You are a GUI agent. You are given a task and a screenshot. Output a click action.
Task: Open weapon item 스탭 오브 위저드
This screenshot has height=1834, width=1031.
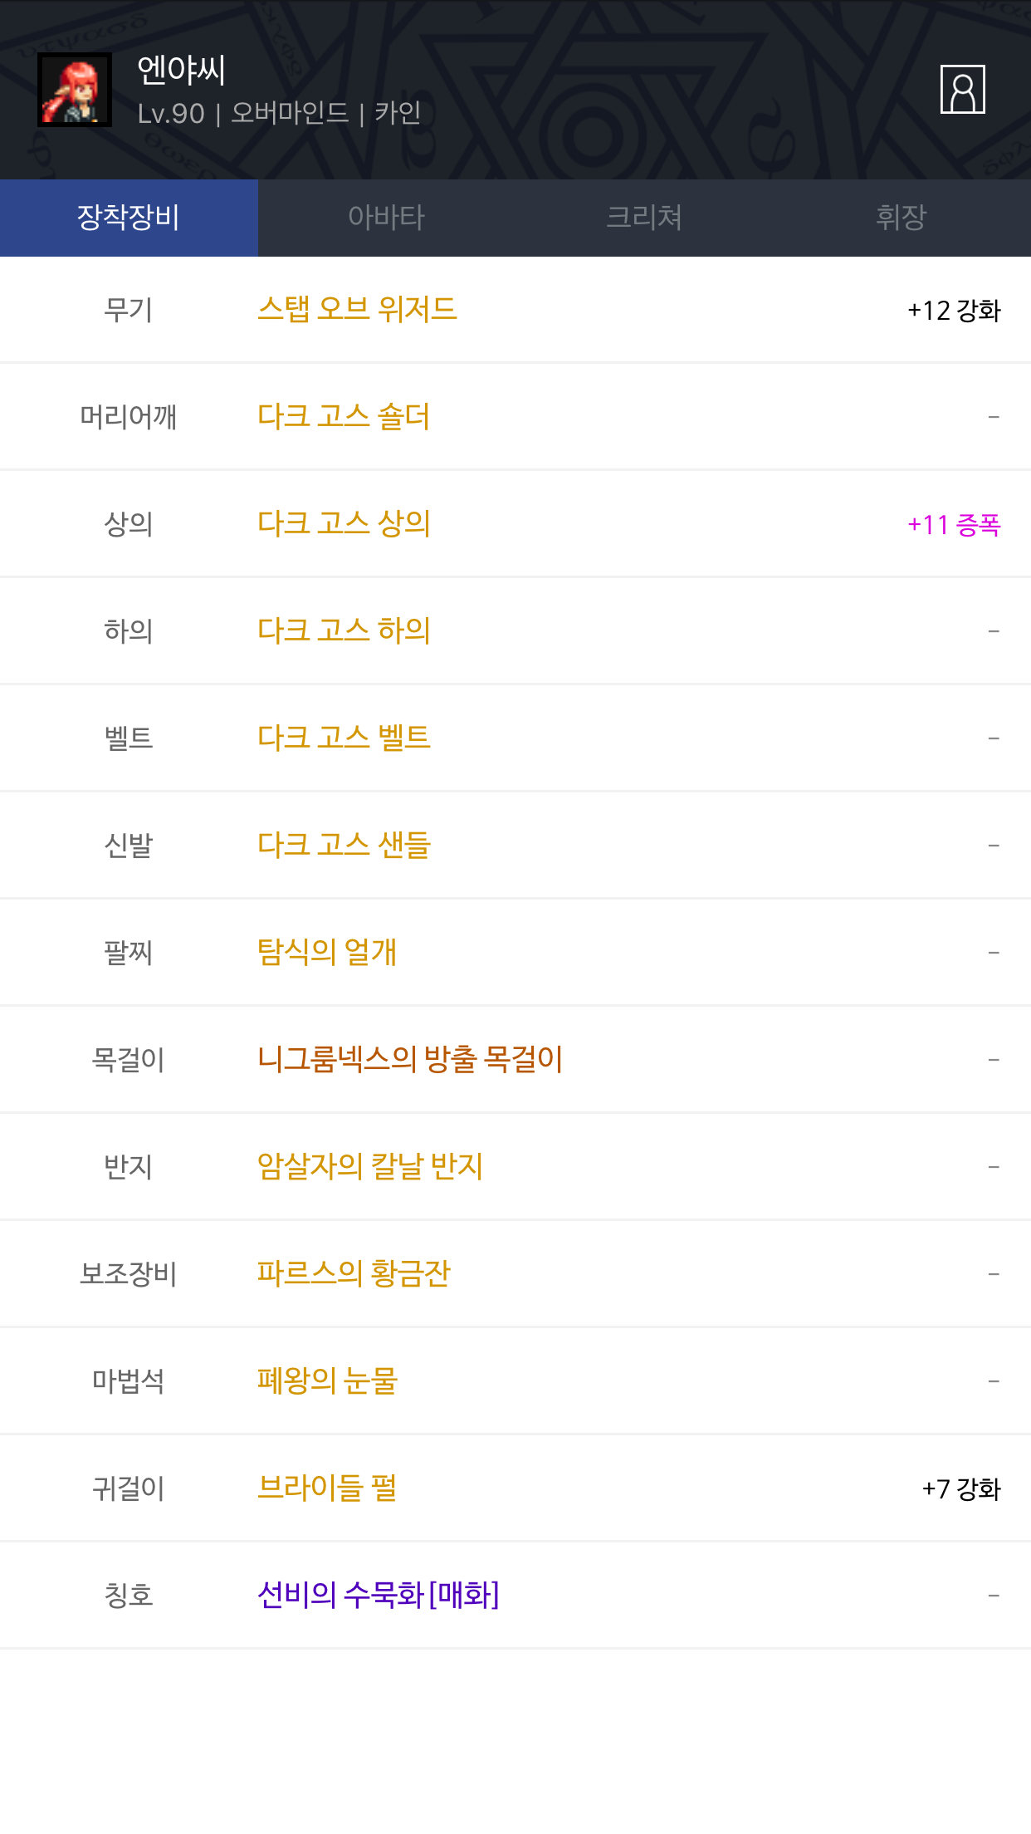(x=357, y=309)
